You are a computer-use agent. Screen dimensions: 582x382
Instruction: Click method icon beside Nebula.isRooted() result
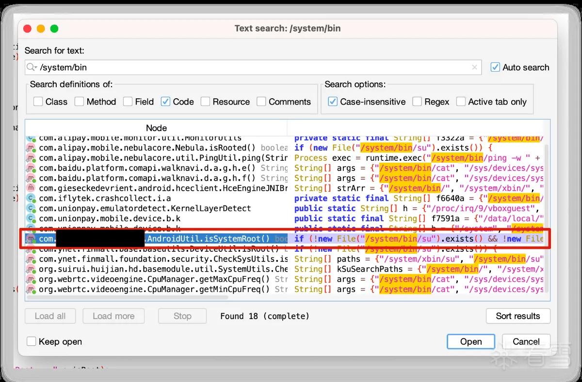pyautogui.click(x=32, y=148)
